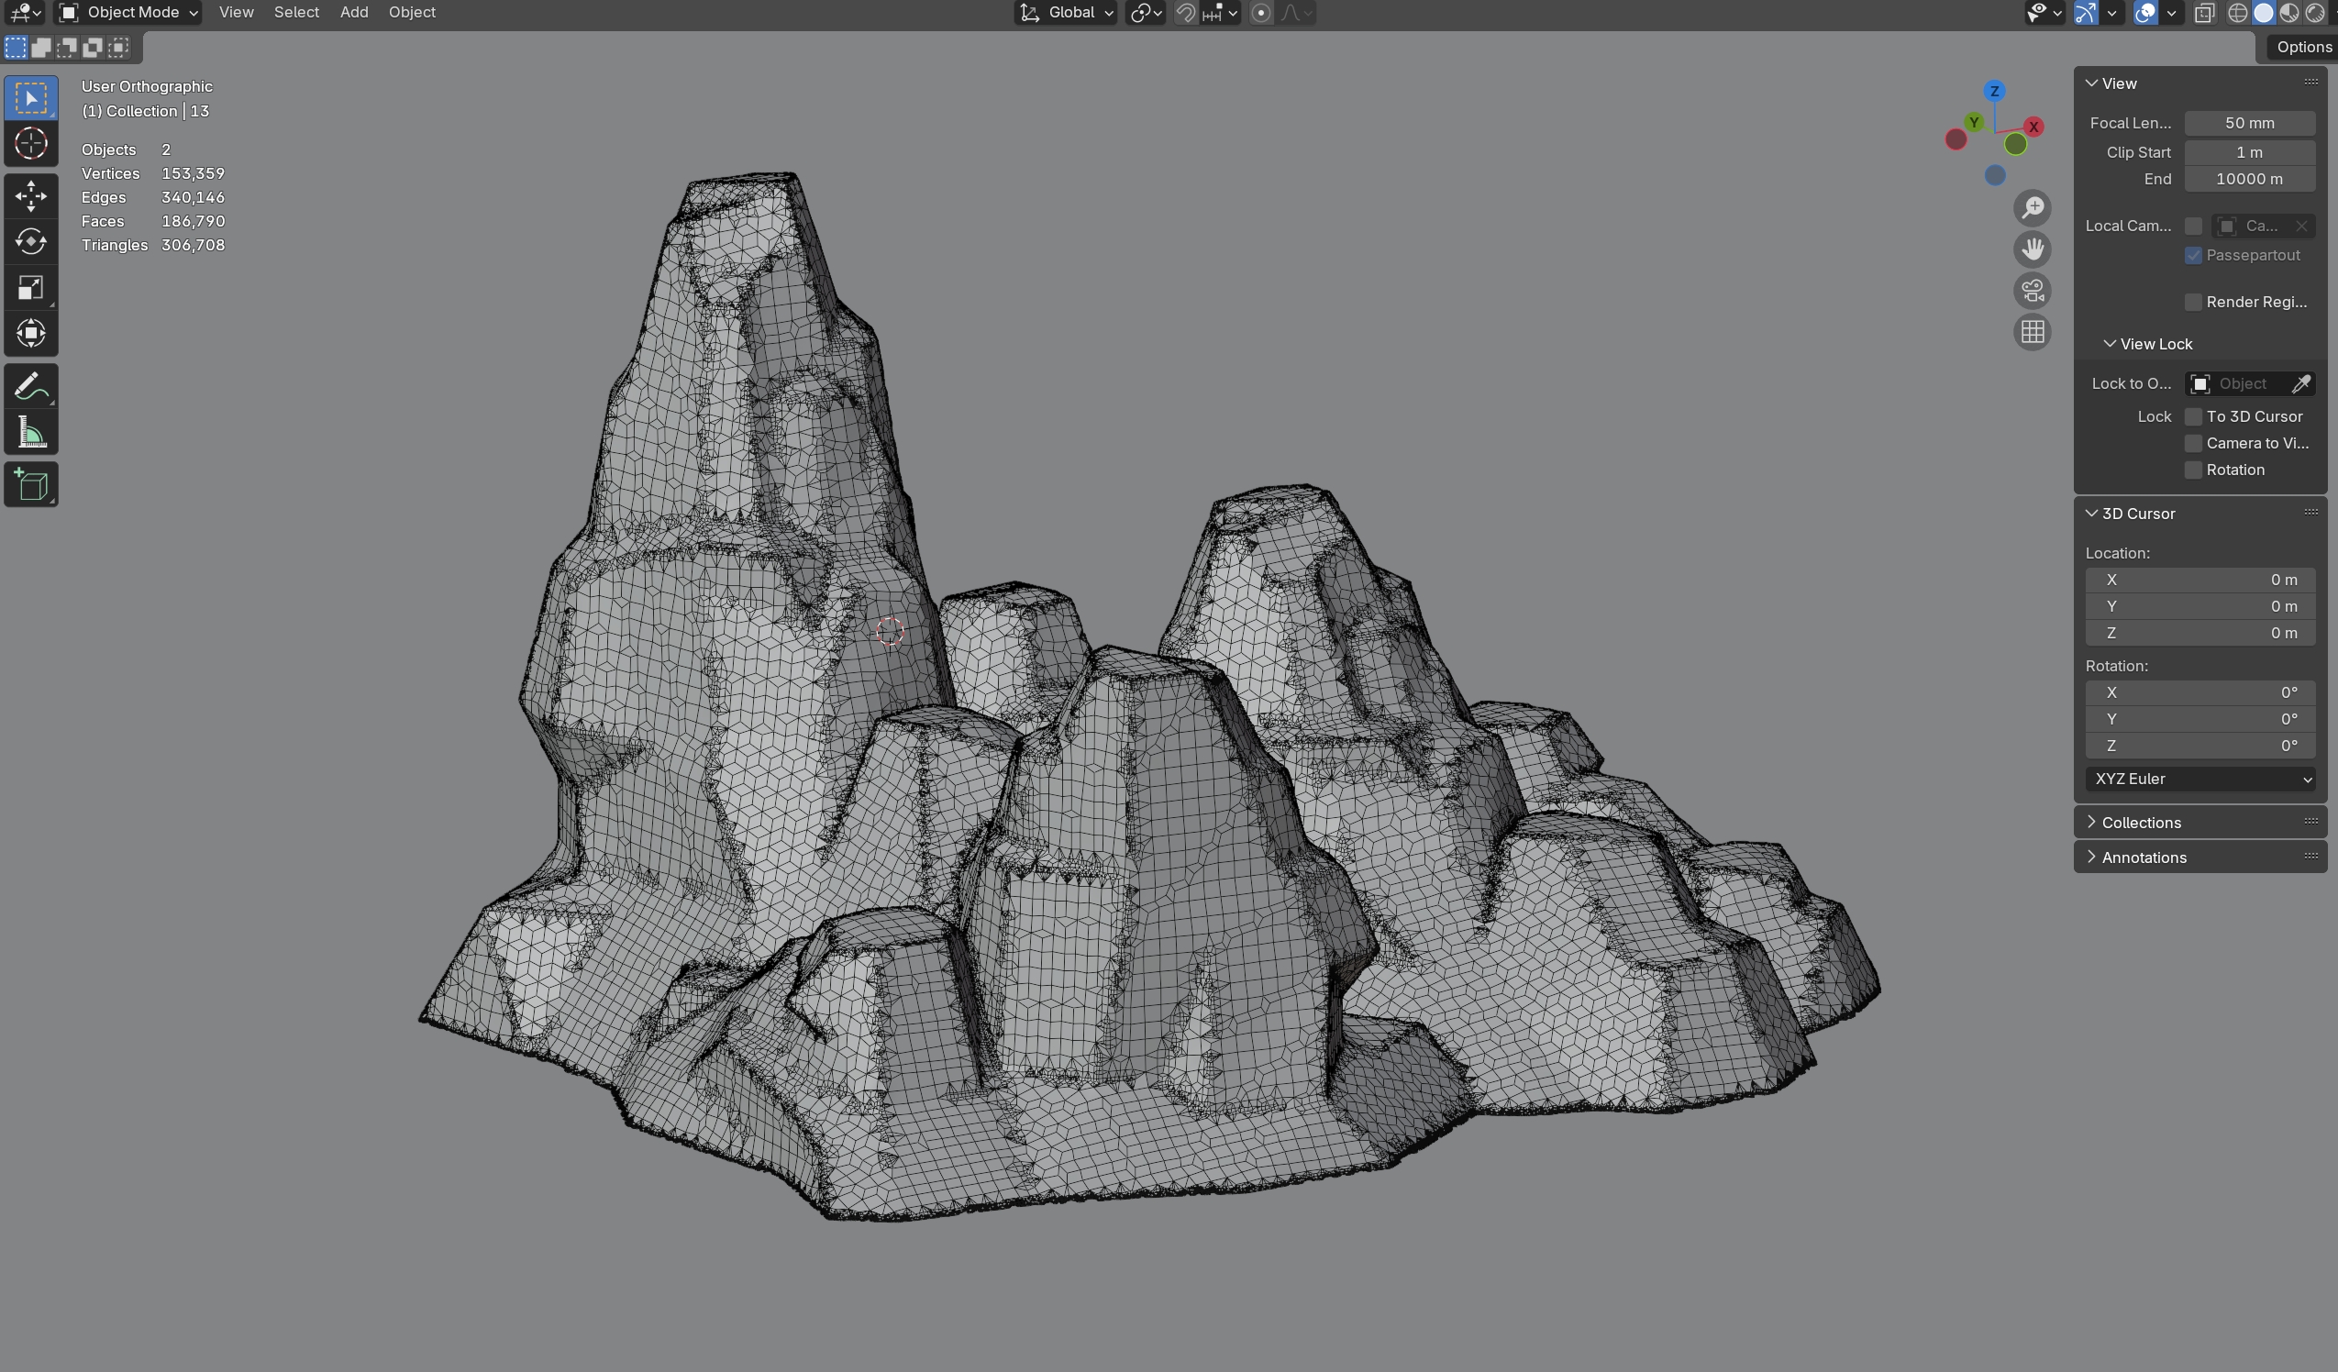Check the Rotation lock checkbox

point(2193,470)
